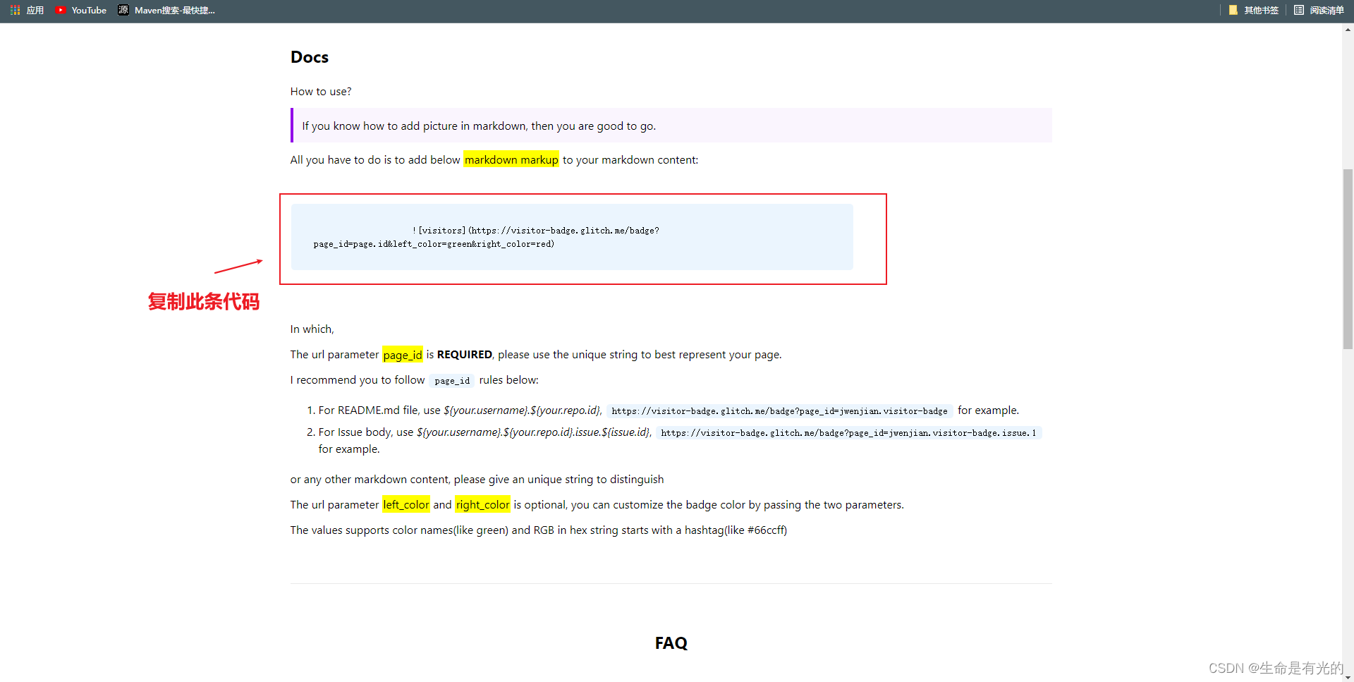1354x682 pixels.
Task: Click the 'In which,' line
Action: pyautogui.click(x=312, y=329)
